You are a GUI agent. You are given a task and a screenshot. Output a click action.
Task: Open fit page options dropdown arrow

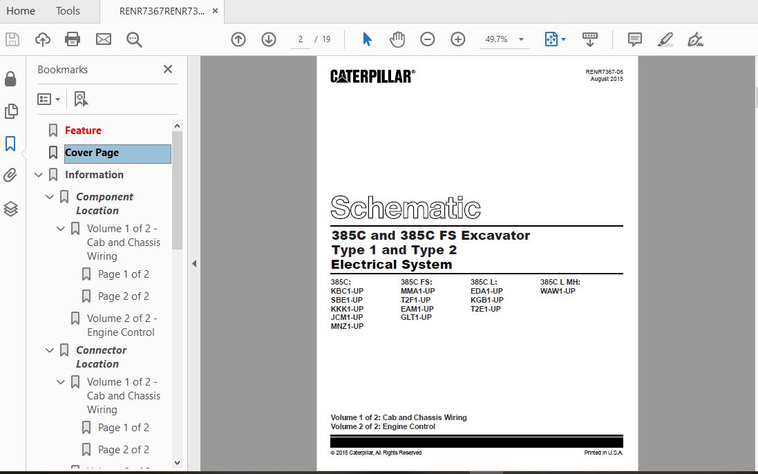[x=563, y=39]
